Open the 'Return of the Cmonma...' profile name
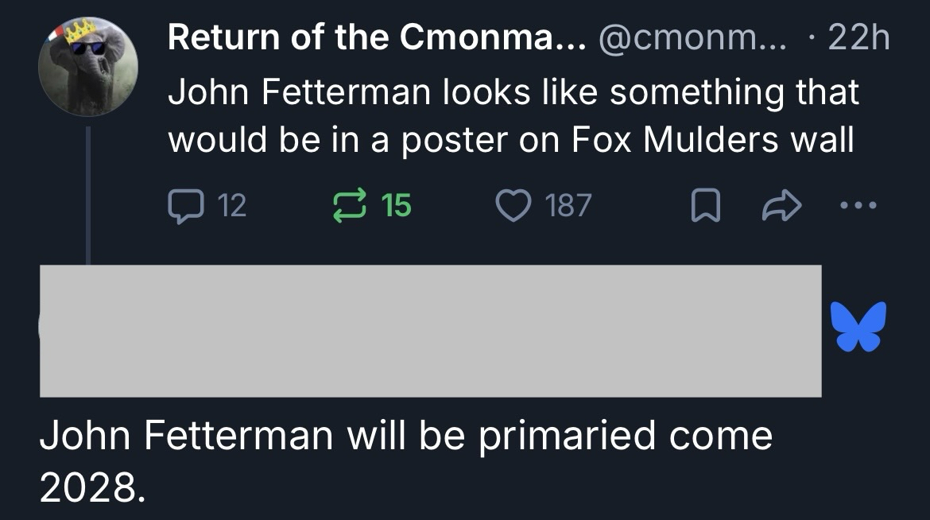930x520 pixels. click(377, 37)
